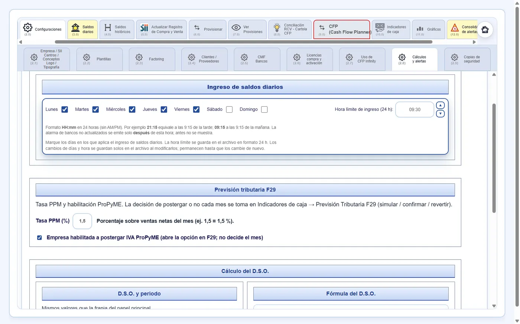This screenshot has height=324, width=520.
Task: Click the hora límite 09:30 field
Action: (x=415, y=109)
